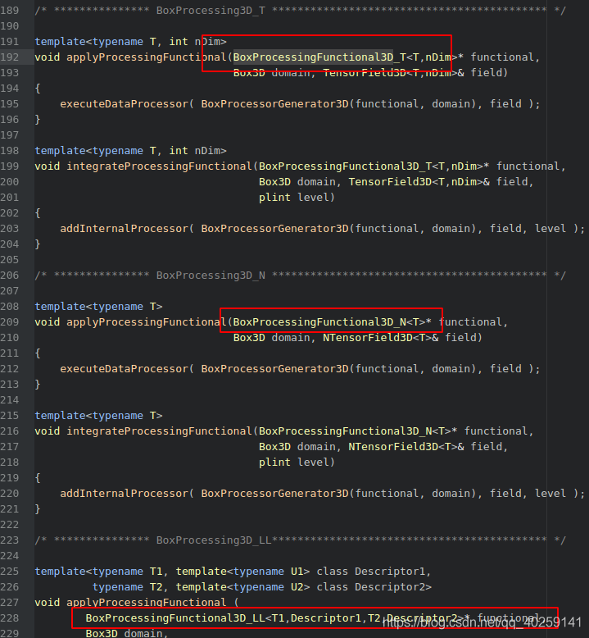
Task: Click TensorField3D type on line 200
Action: pos(390,182)
